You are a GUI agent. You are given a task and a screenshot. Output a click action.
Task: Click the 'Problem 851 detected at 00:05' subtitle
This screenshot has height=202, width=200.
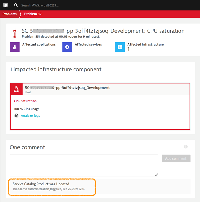(x=61, y=37)
